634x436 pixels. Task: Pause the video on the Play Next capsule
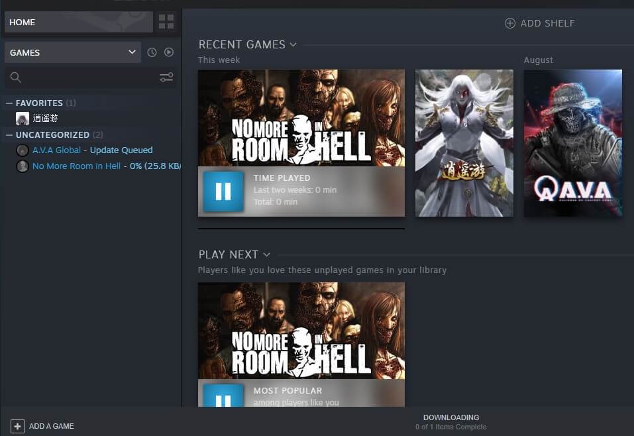223,398
